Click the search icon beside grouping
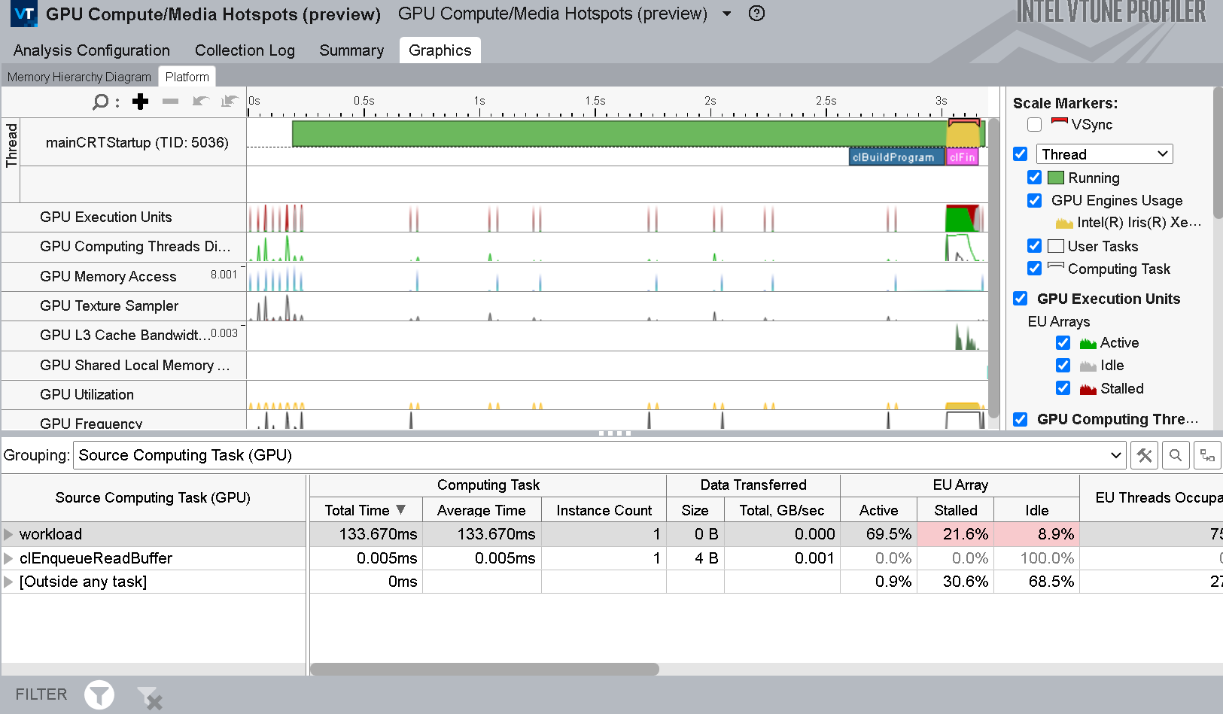1223x714 pixels. [x=1176, y=455]
